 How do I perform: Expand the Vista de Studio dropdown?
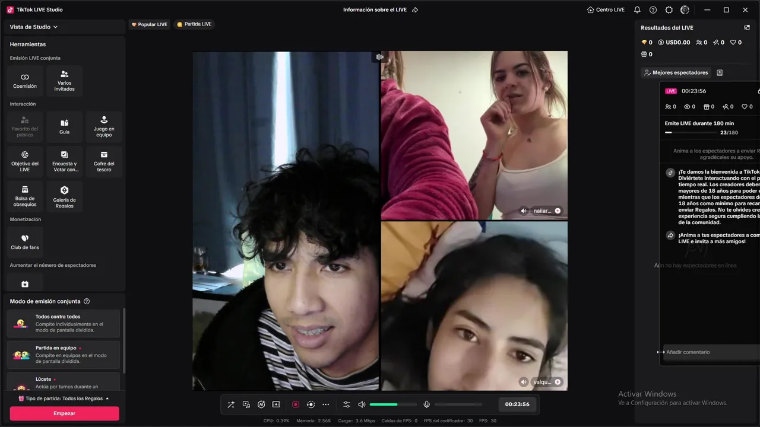(34, 27)
